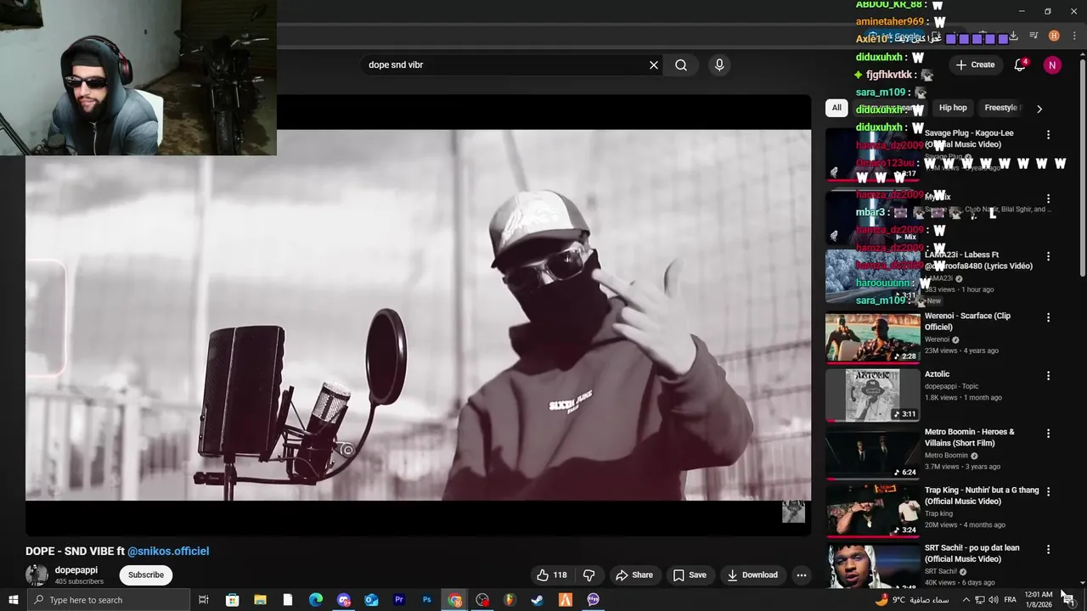Open the dopepappi channel avatar
This screenshot has width=1087, height=611.
(37, 575)
